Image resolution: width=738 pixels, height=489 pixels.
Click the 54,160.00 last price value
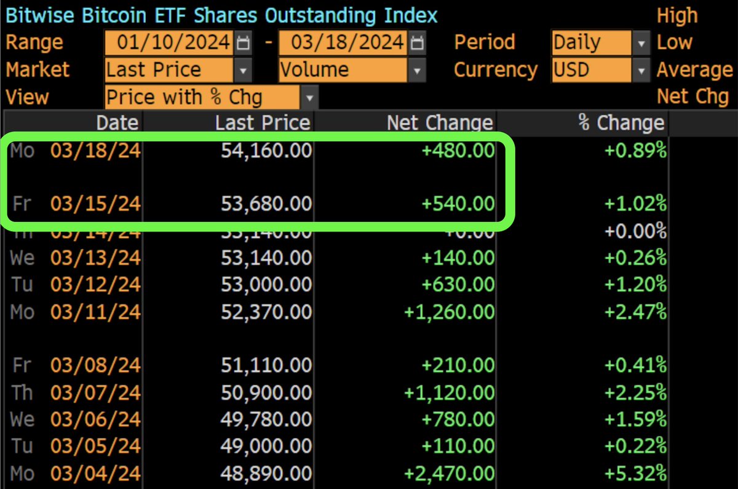[x=266, y=150]
